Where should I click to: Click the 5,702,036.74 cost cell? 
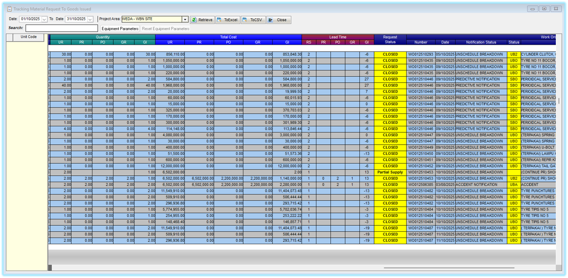coord(287,209)
